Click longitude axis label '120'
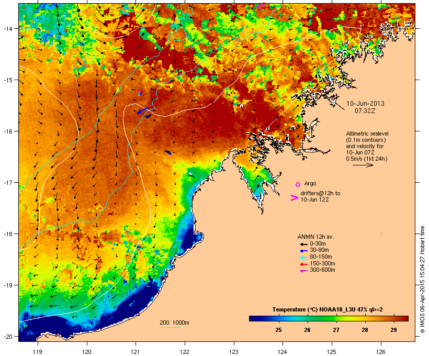 pyautogui.click(x=87, y=352)
